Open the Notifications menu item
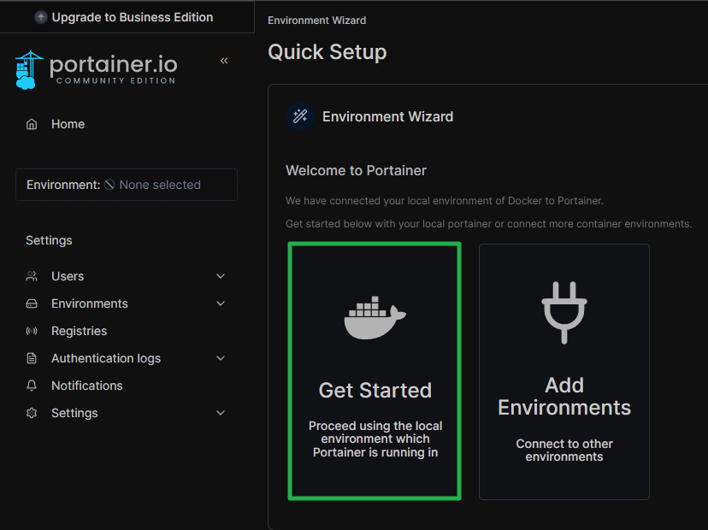This screenshot has height=530, width=708. [86, 386]
